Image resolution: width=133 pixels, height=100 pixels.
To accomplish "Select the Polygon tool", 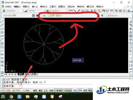I will [2, 32].
